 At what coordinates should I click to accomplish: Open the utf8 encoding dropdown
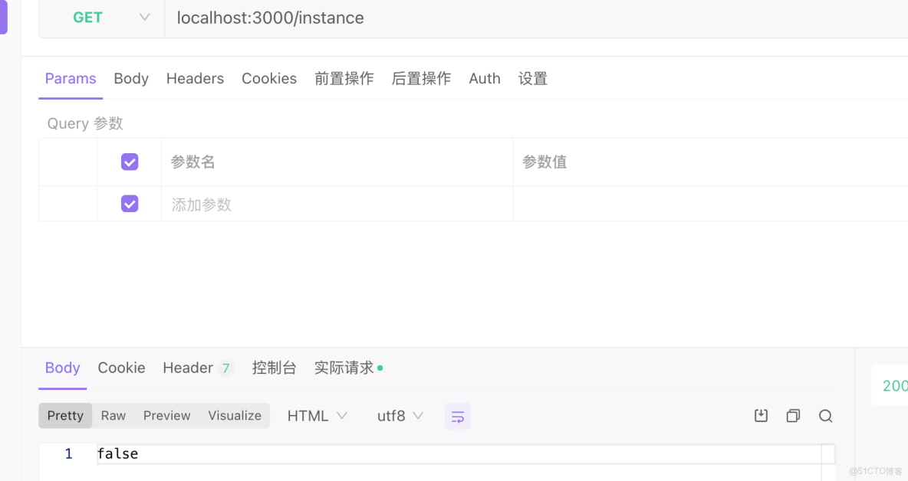pyautogui.click(x=400, y=415)
